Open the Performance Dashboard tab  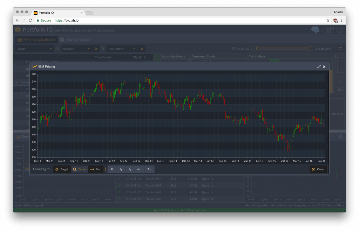pyautogui.click(x=36, y=40)
